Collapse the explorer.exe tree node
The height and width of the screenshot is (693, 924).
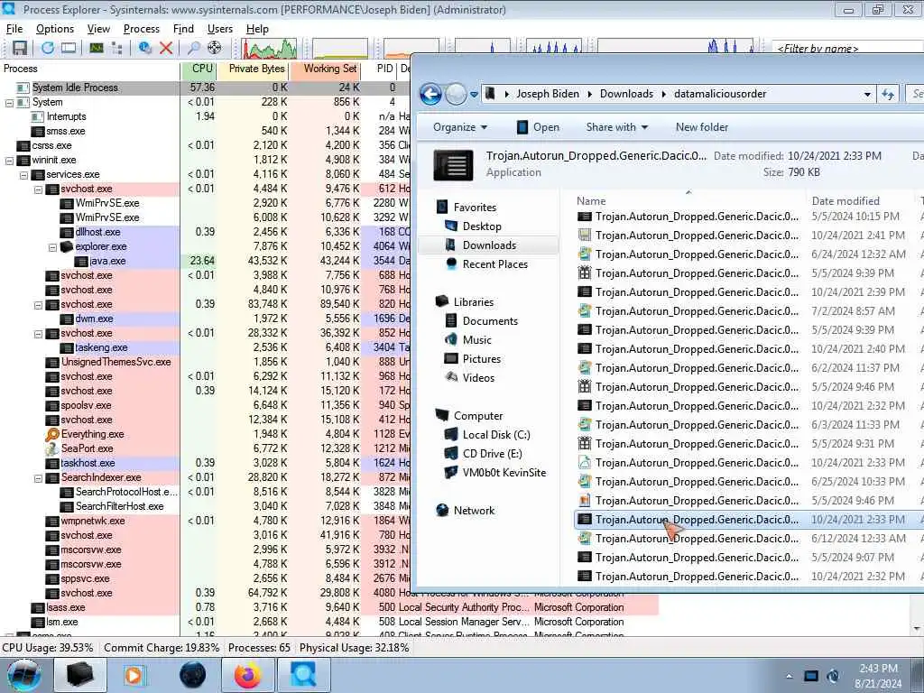(52, 247)
